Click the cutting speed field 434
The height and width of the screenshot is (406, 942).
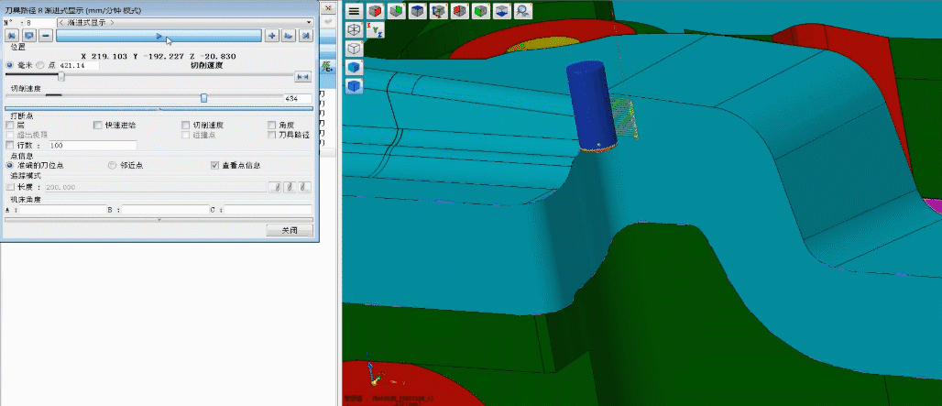tap(298, 98)
